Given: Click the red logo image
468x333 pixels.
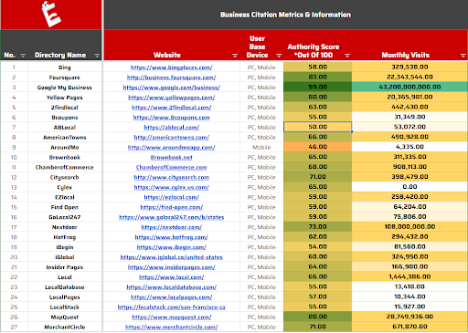Looking at the screenshot, I should coord(51,15).
